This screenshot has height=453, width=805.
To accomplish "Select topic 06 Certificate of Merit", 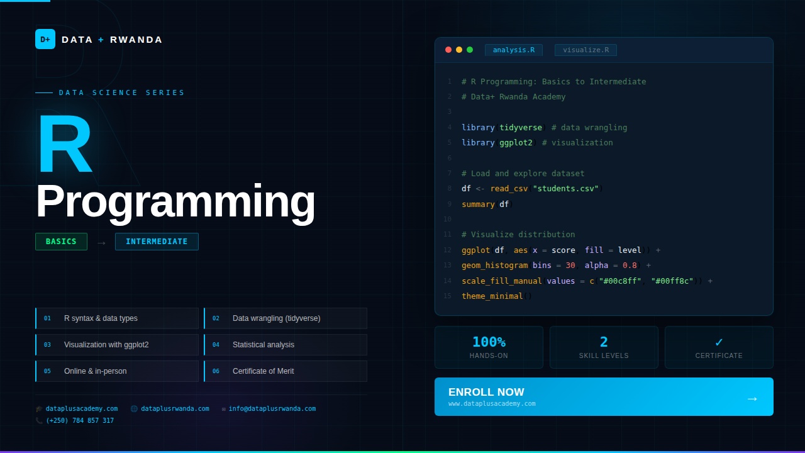I will 286,371.
